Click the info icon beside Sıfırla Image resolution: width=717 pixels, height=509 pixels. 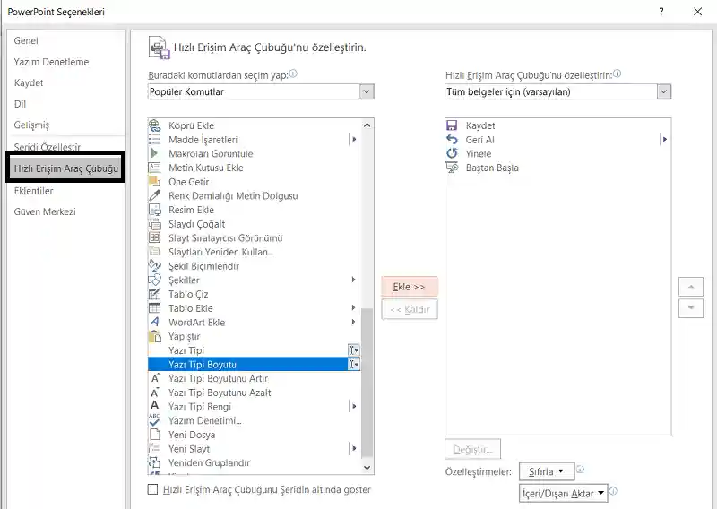coord(580,470)
